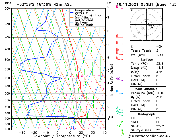This screenshot has width=179, height=138.
Task: Click the 'Mixing Ratio' legend label
Action: pos(84,25)
